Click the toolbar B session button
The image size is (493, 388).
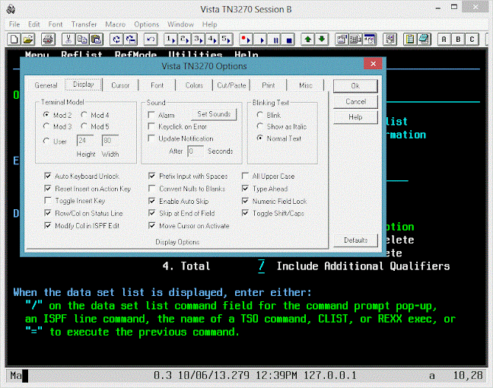[458, 40]
